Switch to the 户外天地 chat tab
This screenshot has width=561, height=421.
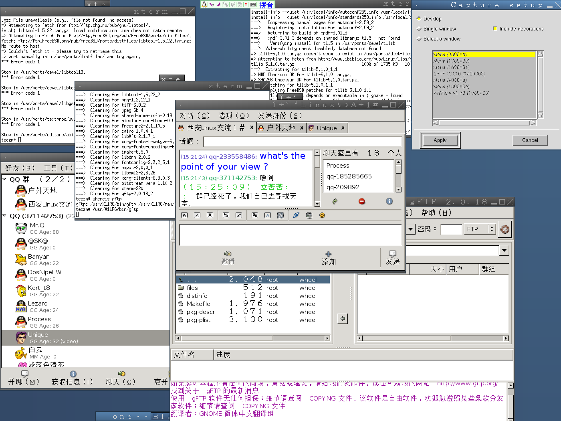point(281,128)
